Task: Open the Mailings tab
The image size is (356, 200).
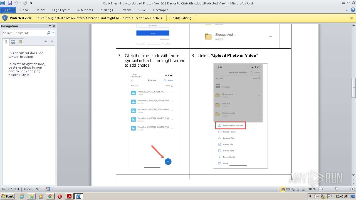Action: tap(107, 10)
